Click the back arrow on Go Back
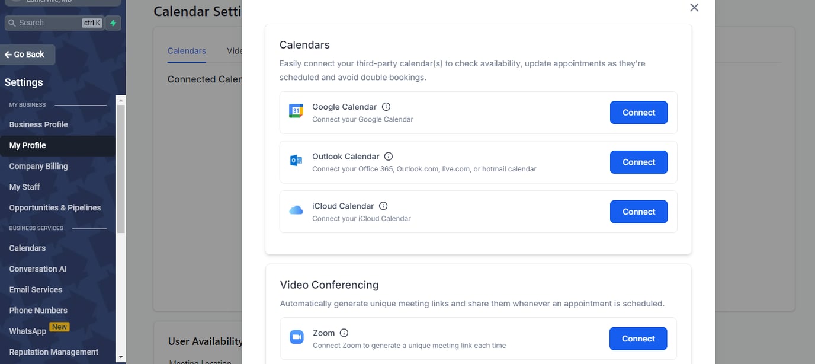 click(x=7, y=54)
